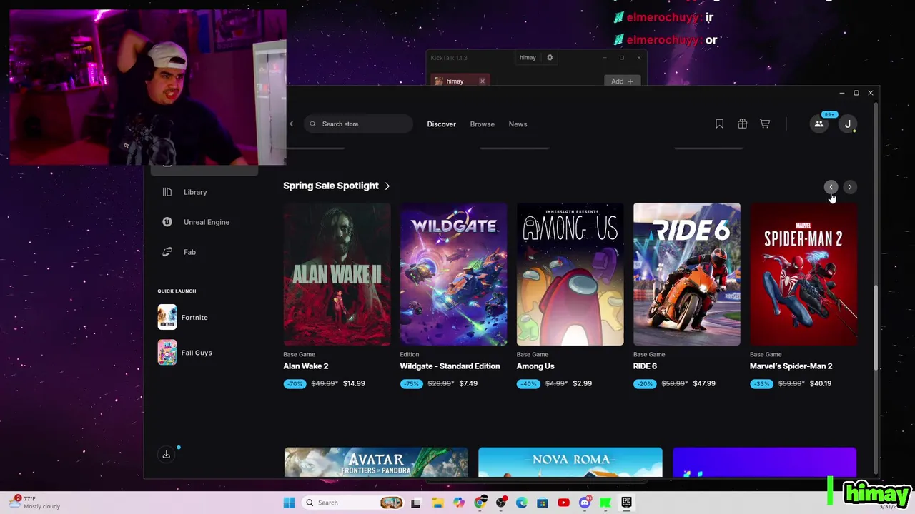The width and height of the screenshot is (915, 514).
Task: Show previous Spring Sale Spotlight items
Action: coord(831,187)
